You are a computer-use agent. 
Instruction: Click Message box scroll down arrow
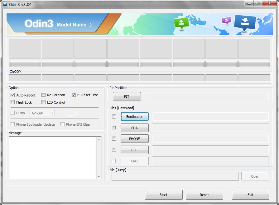pyautogui.click(x=99, y=177)
